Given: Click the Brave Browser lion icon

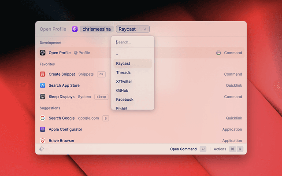Looking at the screenshot, I should point(43,140).
